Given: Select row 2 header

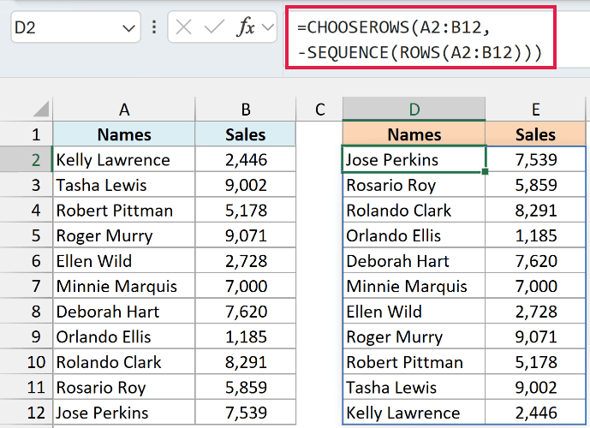Looking at the screenshot, I should (27, 159).
